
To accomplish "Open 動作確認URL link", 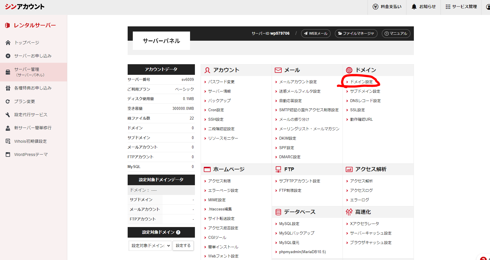I will pyautogui.click(x=361, y=120).
